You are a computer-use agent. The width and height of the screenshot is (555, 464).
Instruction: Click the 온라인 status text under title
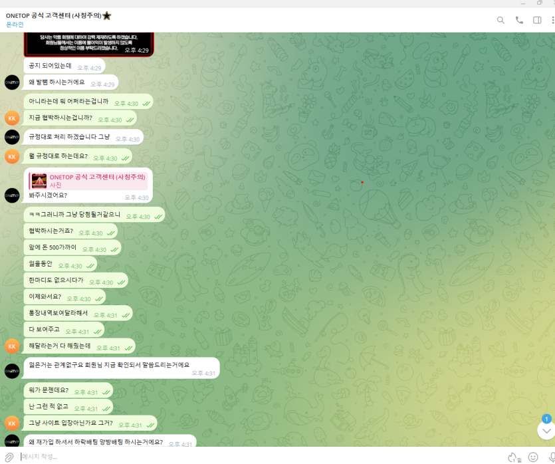coord(15,25)
